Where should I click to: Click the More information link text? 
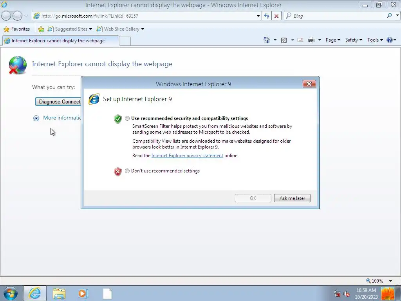(x=62, y=118)
